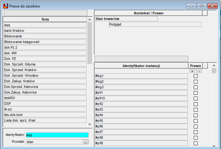Click the Rola column header
Image resolution: width=221 pixels, height=149 pixels.
(45, 19)
